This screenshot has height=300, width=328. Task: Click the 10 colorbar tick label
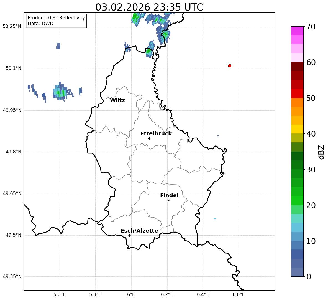311,241
